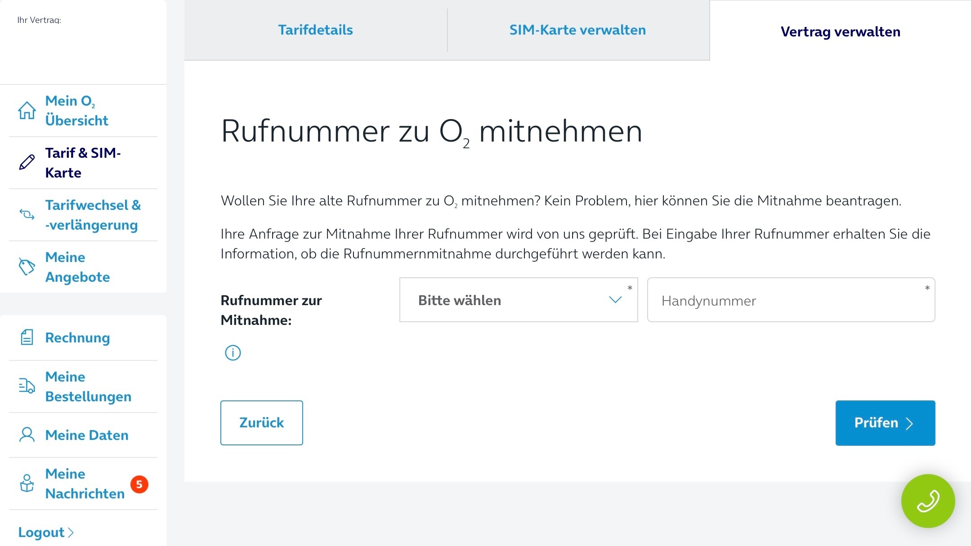971x546 pixels.
Task: Click the chevron arrow in the Prüfen button
Action: click(x=909, y=424)
